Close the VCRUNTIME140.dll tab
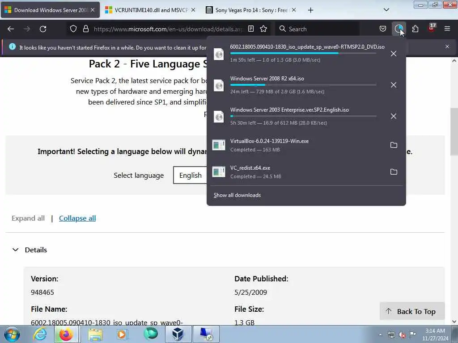This screenshot has height=343, width=458. (x=193, y=10)
